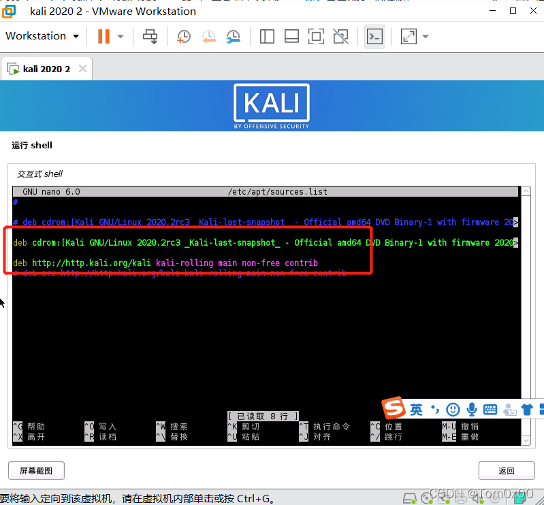Click the 写入 write-out shortcut in nano

(x=101, y=427)
